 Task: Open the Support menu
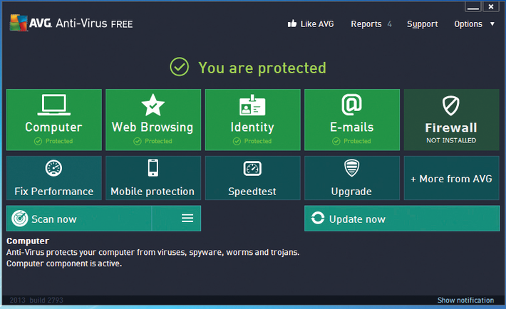click(x=422, y=24)
